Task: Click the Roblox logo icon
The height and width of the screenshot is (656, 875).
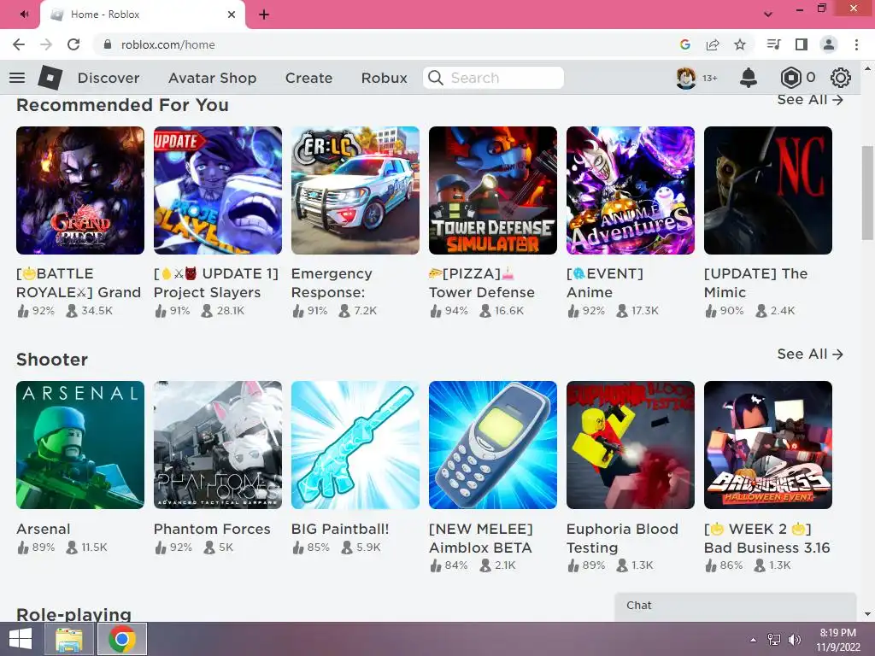Action: pos(50,78)
